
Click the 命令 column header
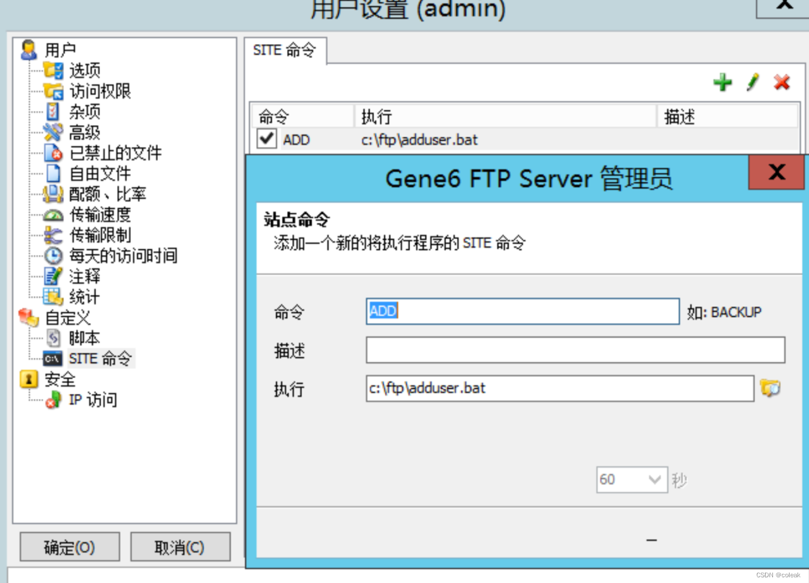[303, 117]
